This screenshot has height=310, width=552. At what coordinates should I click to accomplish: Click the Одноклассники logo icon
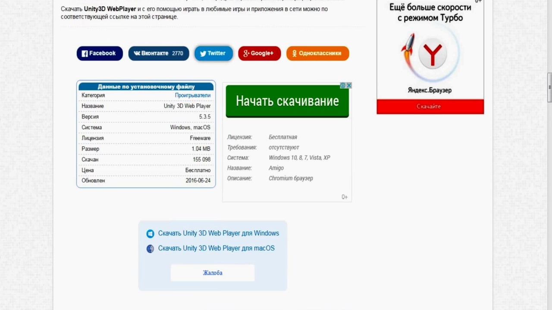(295, 54)
